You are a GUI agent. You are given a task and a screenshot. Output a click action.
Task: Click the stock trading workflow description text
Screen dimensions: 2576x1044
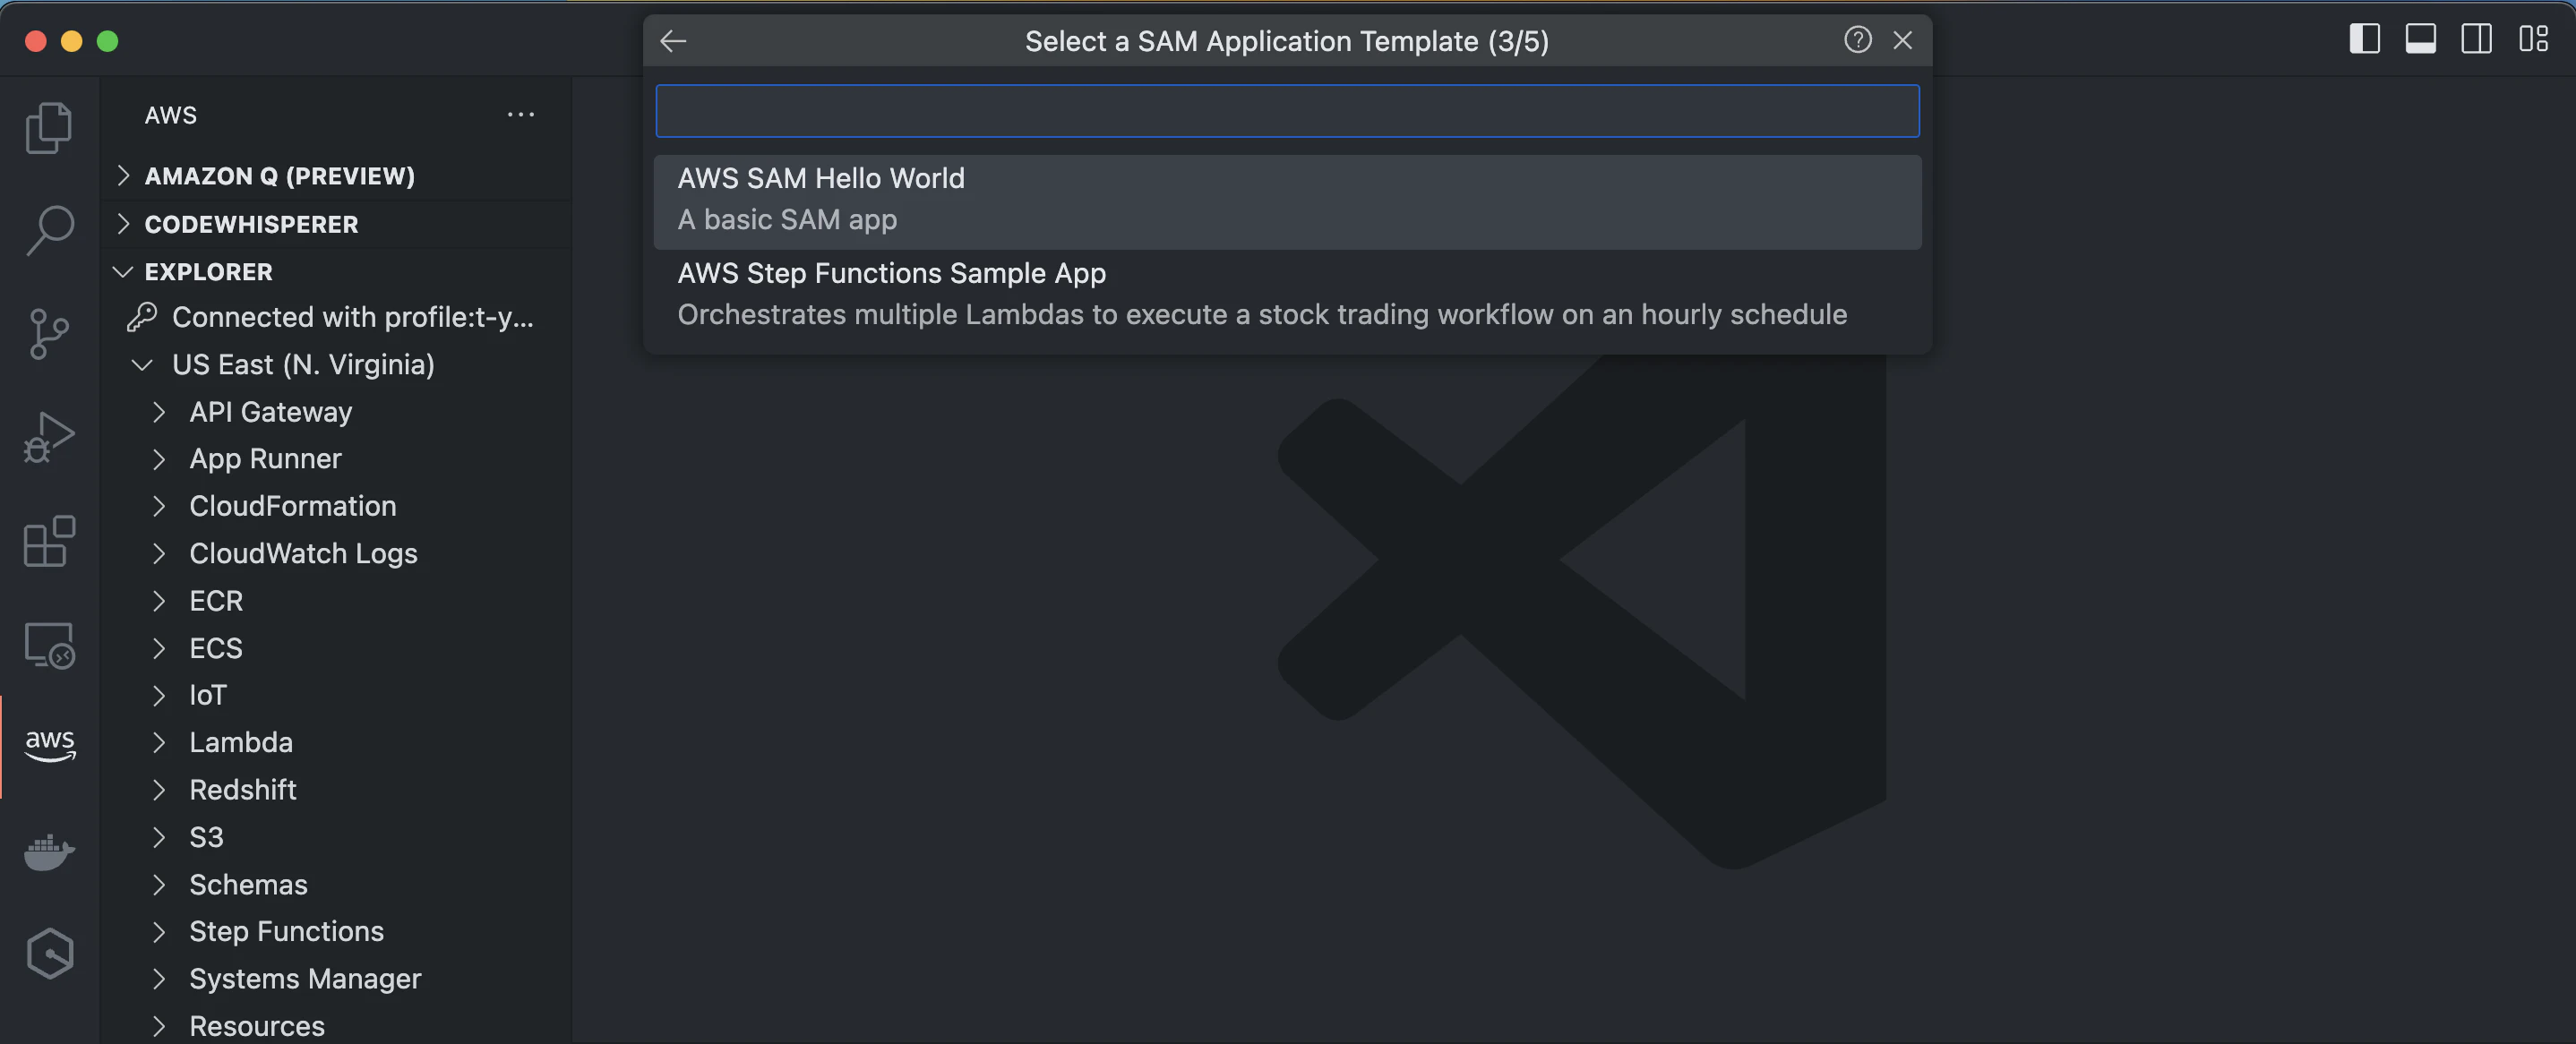coord(1262,314)
